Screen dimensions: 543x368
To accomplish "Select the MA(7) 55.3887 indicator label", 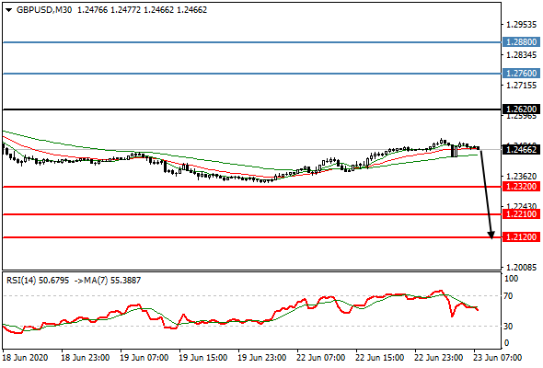I will pos(112,280).
